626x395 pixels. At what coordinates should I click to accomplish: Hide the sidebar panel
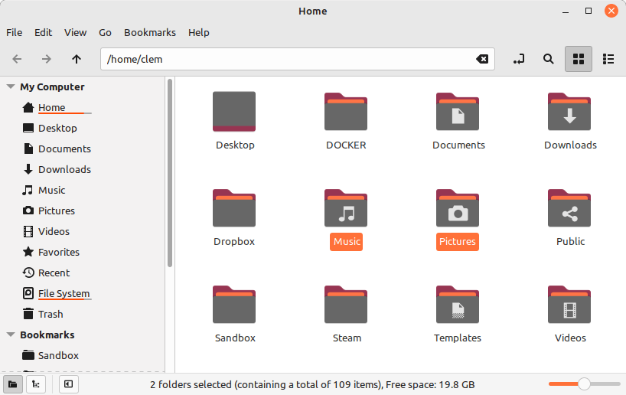69,384
